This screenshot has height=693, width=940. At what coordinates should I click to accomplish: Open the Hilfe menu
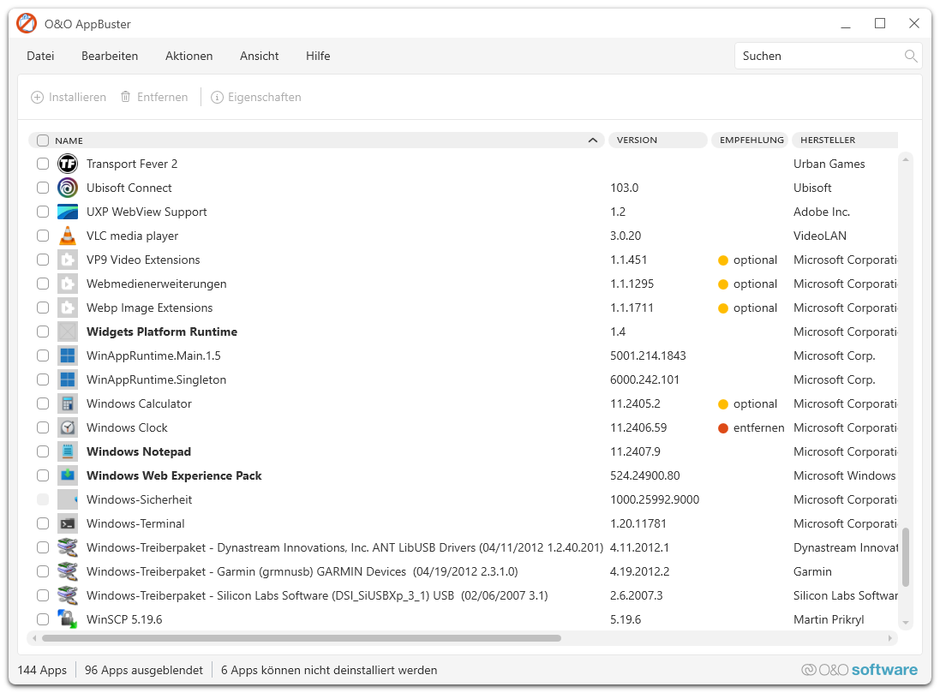click(318, 56)
